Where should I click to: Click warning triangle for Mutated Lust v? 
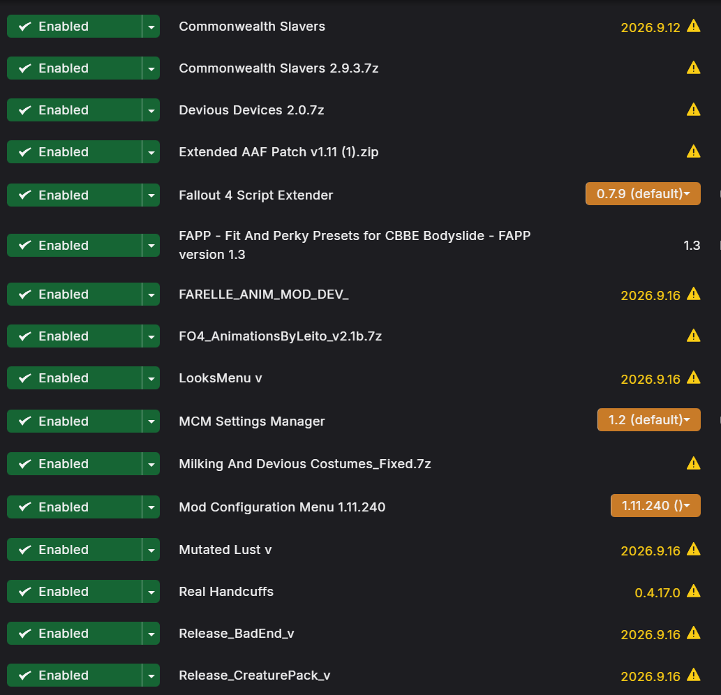[693, 550]
